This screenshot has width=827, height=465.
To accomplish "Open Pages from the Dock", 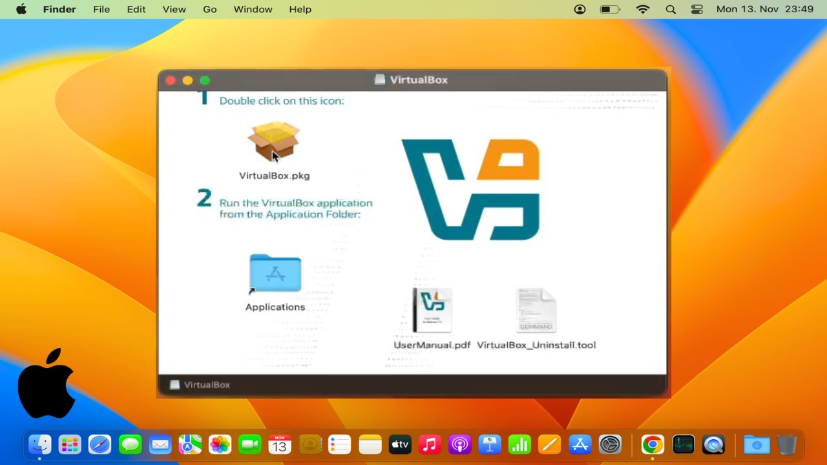I will [x=550, y=445].
